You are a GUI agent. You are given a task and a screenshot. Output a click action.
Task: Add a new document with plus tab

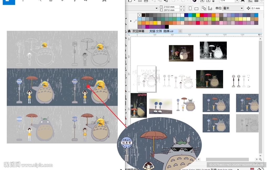coord(180,31)
